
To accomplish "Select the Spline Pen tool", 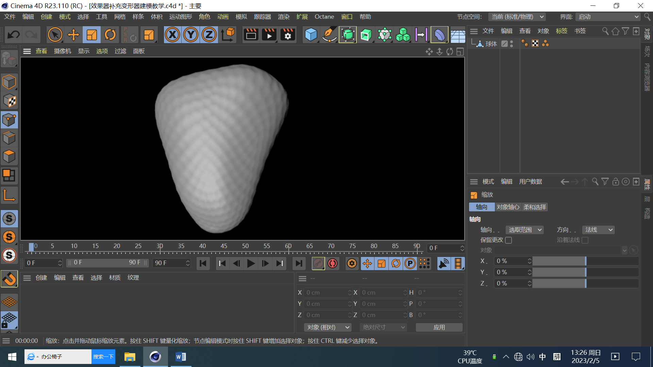I will [x=329, y=35].
